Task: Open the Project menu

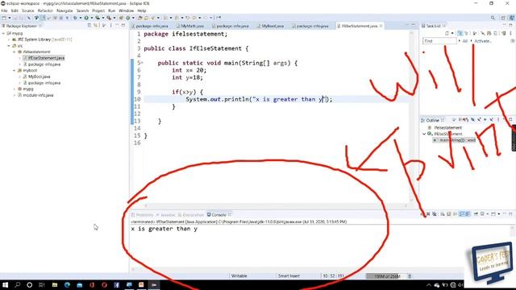Action: [98, 10]
